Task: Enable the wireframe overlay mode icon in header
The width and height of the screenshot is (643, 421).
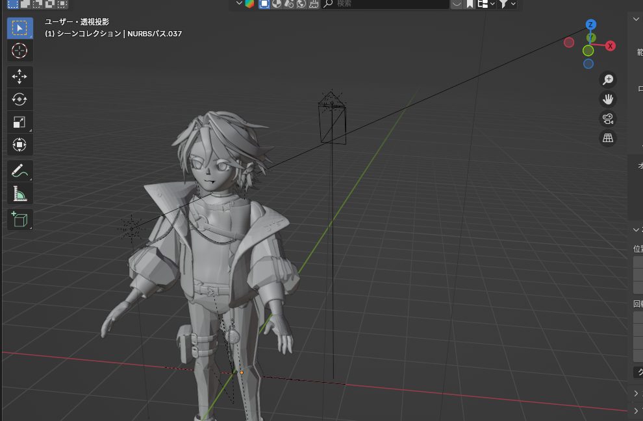Action: (x=264, y=4)
